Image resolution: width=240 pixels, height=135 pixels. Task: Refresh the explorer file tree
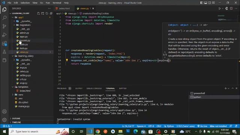click(x=47, y=13)
